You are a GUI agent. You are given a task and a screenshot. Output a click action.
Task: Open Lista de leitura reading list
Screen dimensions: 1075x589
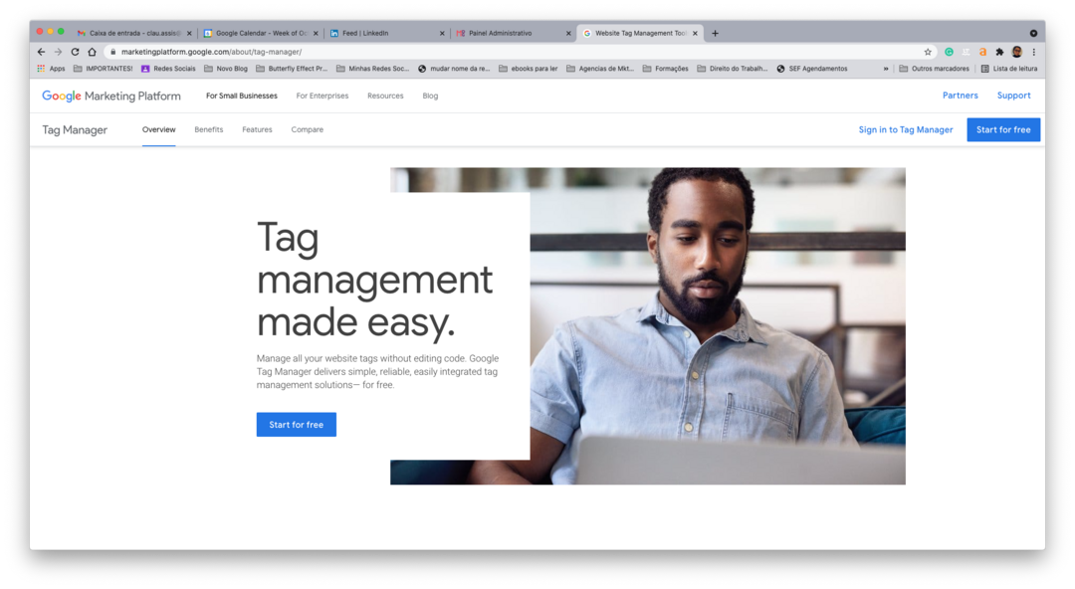pyautogui.click(x=1008, y=69)
